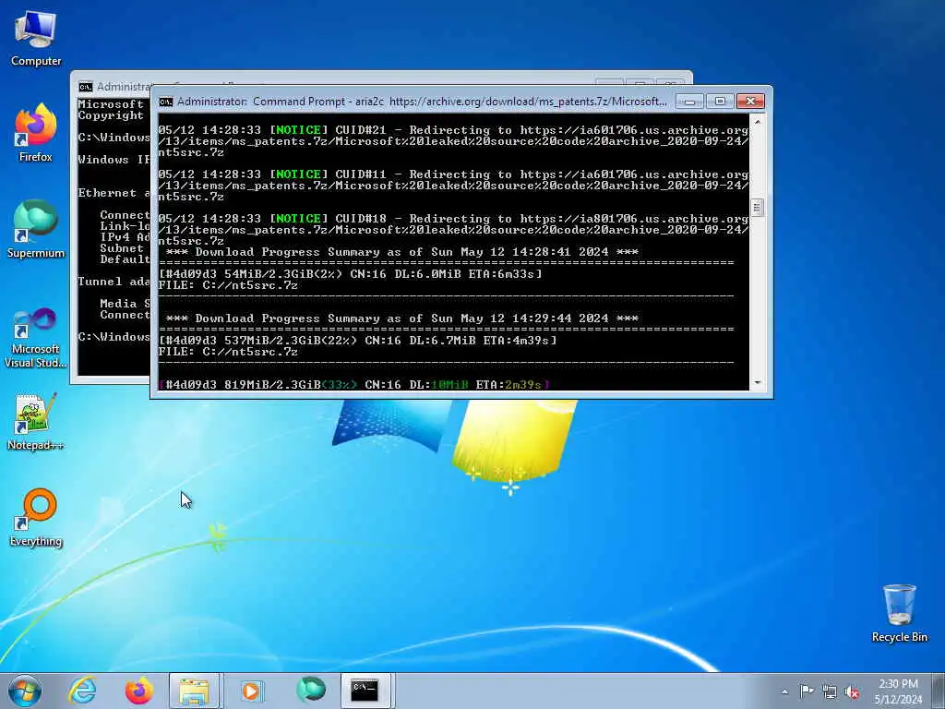
Task: Open the Windows Start menu orb
Action: point(25,691)
